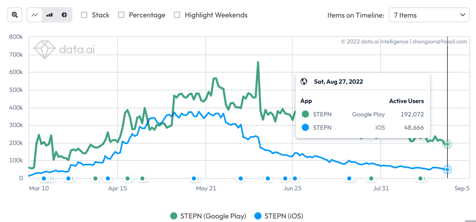This screenshot has width=476, height=222.
Task: Click the zoom magnifier icon
Action: 15,15
